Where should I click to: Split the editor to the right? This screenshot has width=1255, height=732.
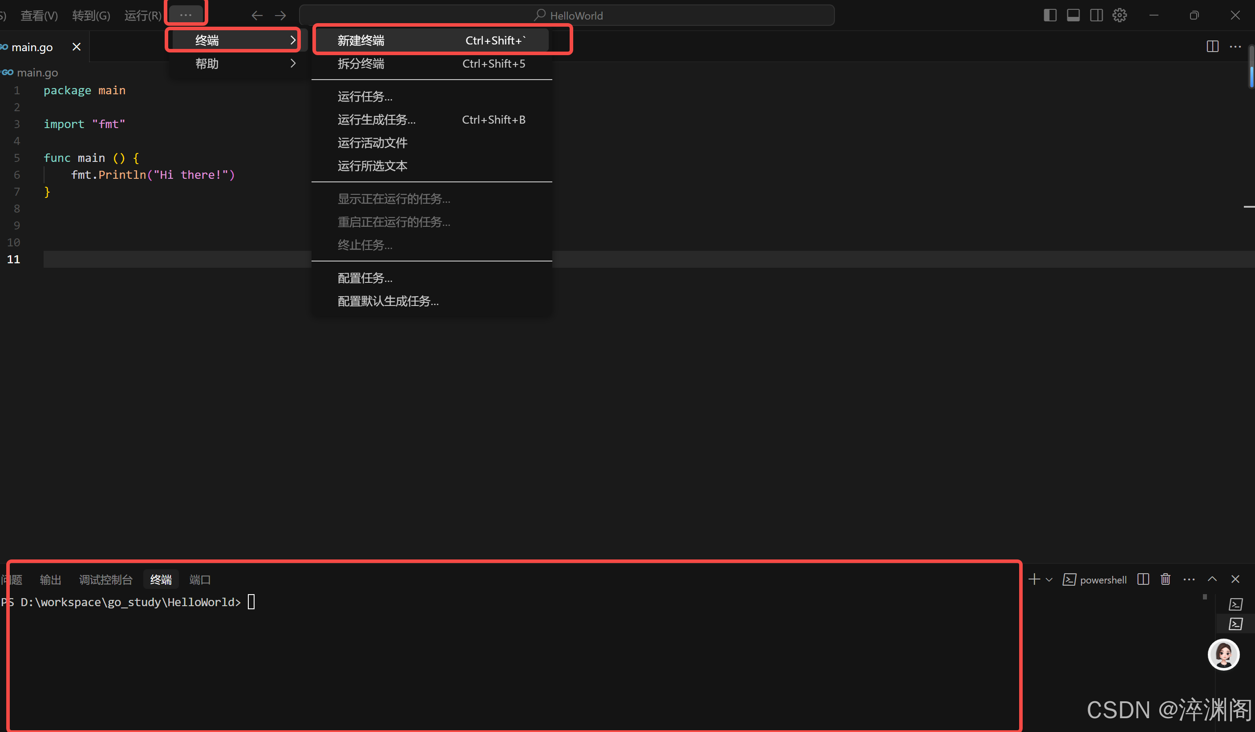[1212, 47]
